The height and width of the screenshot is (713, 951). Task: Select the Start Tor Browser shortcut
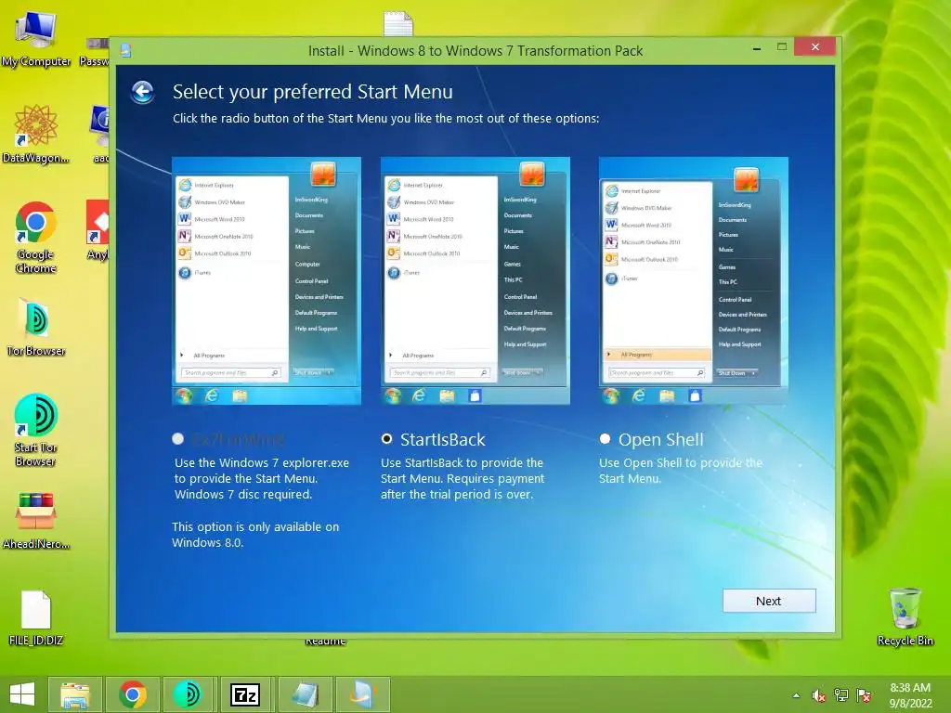pyautogui.click(x=36, y=430)
